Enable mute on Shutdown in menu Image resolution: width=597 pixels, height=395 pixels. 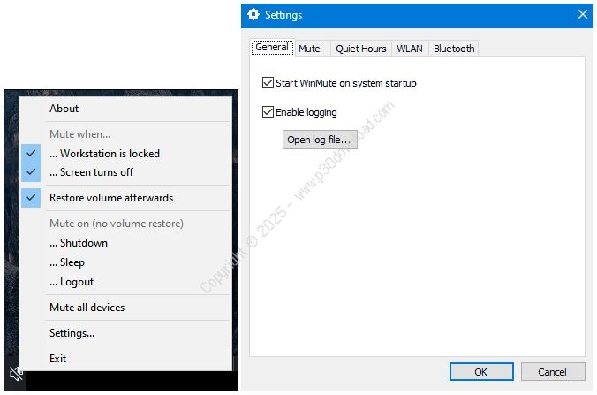tap(79, 243)
